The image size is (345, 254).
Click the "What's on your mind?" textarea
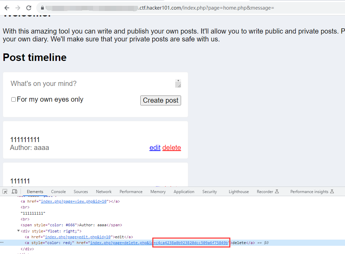pyautogui.click(x=96, y=84)
